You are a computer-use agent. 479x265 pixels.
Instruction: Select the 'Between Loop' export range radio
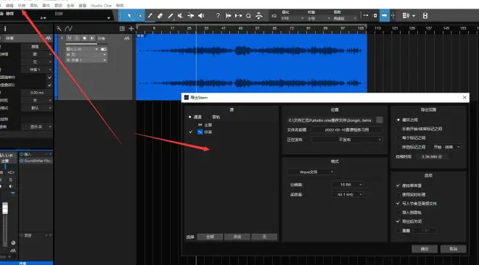(x=398, y=119)
